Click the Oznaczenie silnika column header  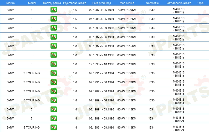point(179,3)
